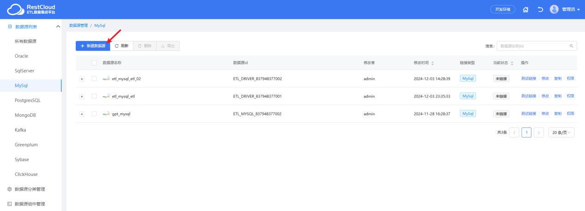Click the 新建数据源 button

tap(93, 46)
